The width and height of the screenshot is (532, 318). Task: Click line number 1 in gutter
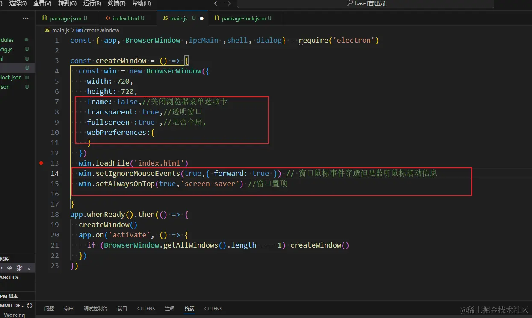tap(57, 40)
